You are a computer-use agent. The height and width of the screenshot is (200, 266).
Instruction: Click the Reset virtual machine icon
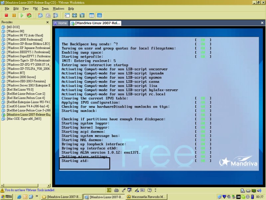click(29, 15)
